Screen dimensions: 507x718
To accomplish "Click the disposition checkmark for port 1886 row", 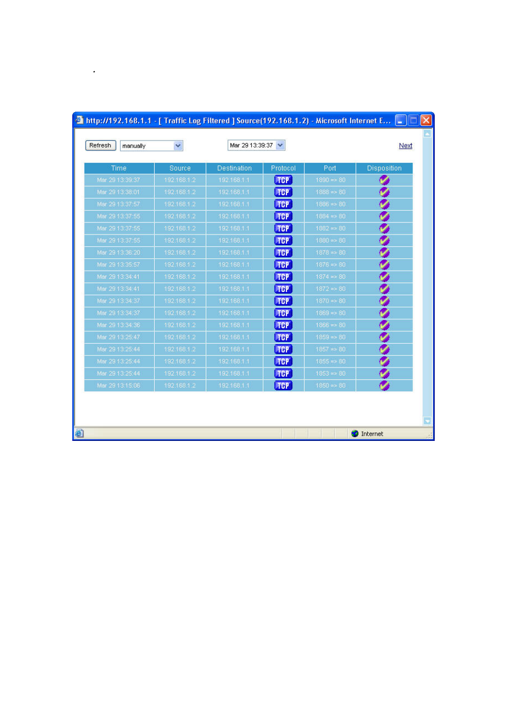I will pos(384,204).
